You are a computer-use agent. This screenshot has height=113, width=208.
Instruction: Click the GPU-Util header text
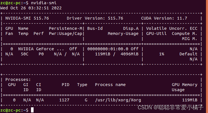156,34
